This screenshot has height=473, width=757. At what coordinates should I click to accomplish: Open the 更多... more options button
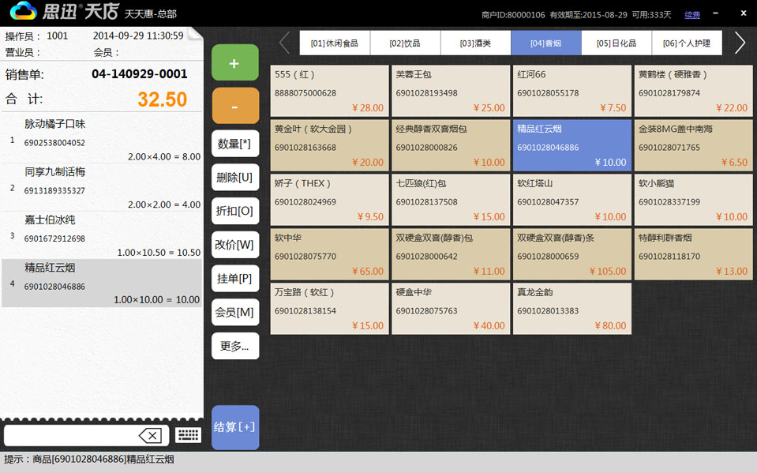point(235,347)
